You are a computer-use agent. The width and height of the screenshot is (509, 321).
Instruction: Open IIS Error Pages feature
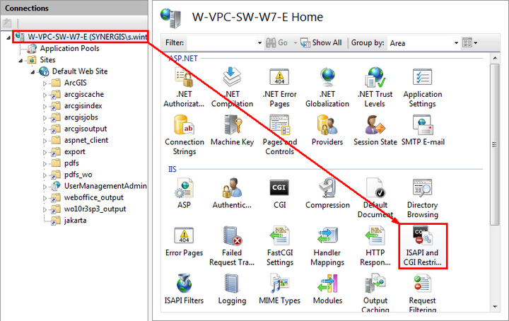pyautogui.click(x=184, y=241)
